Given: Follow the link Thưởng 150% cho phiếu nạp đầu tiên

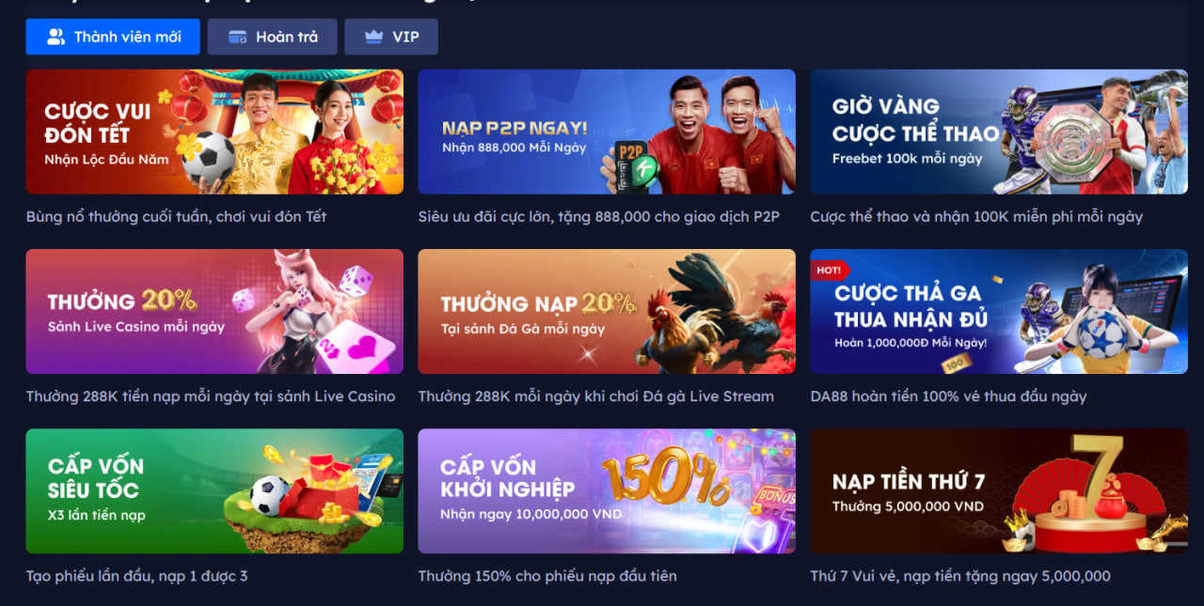Looking at the screenshot, I should pyautogui.click(x=547, y=576).
